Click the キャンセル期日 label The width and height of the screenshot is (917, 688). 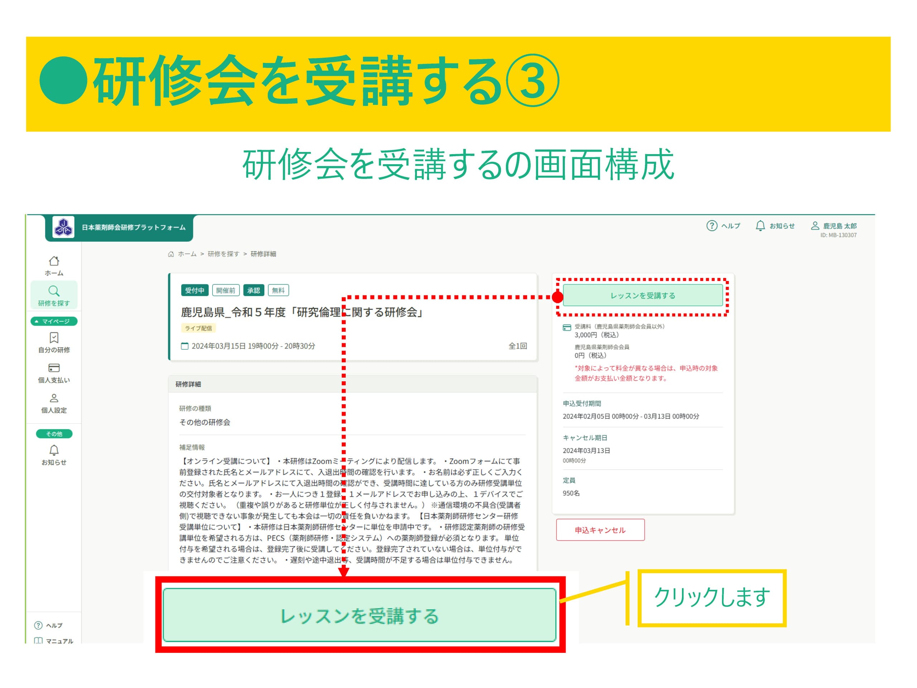[x=585, y=438]
